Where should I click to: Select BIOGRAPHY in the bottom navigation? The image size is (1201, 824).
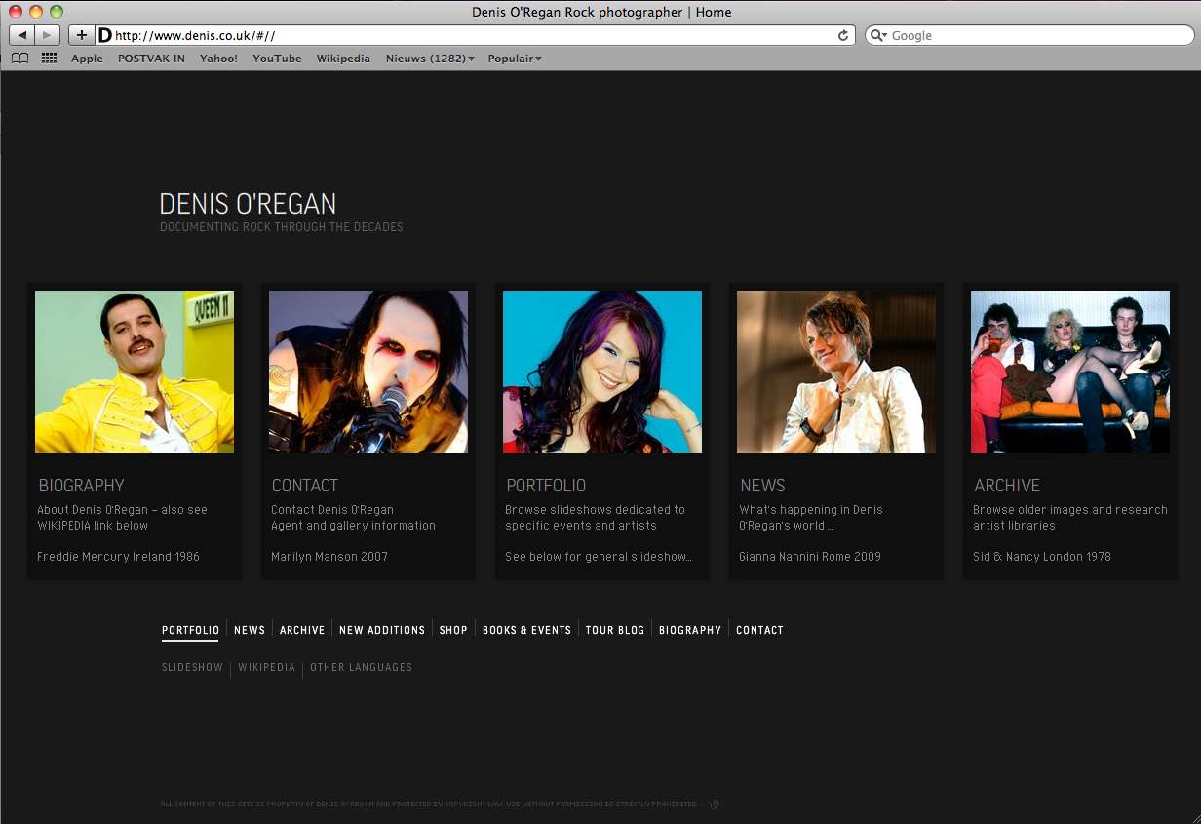[x=690, y=630]
